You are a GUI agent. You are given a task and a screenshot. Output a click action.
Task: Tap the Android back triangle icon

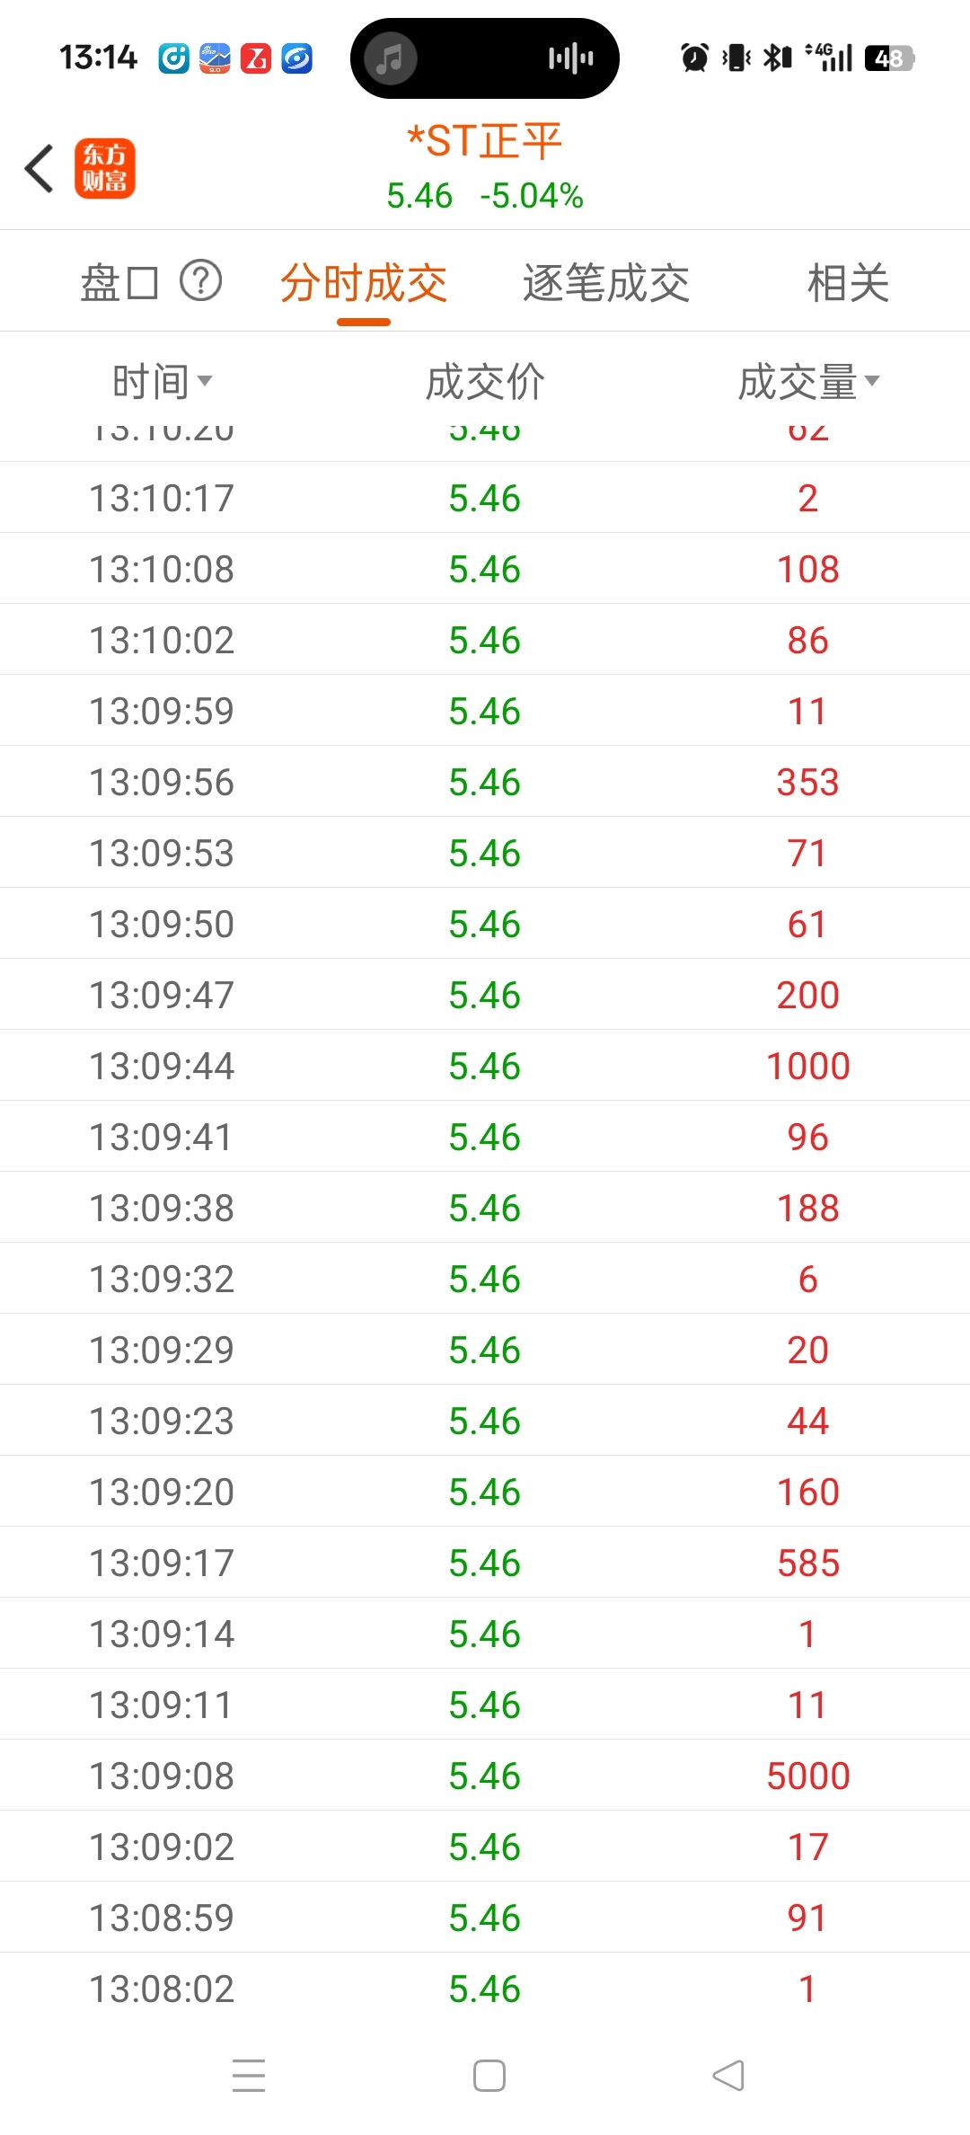[x=728, y=2075]
